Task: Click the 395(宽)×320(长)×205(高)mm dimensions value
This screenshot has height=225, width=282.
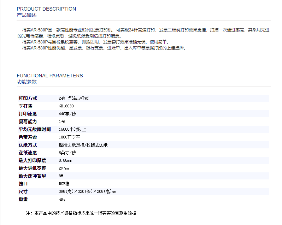Action: click(87, 191)
